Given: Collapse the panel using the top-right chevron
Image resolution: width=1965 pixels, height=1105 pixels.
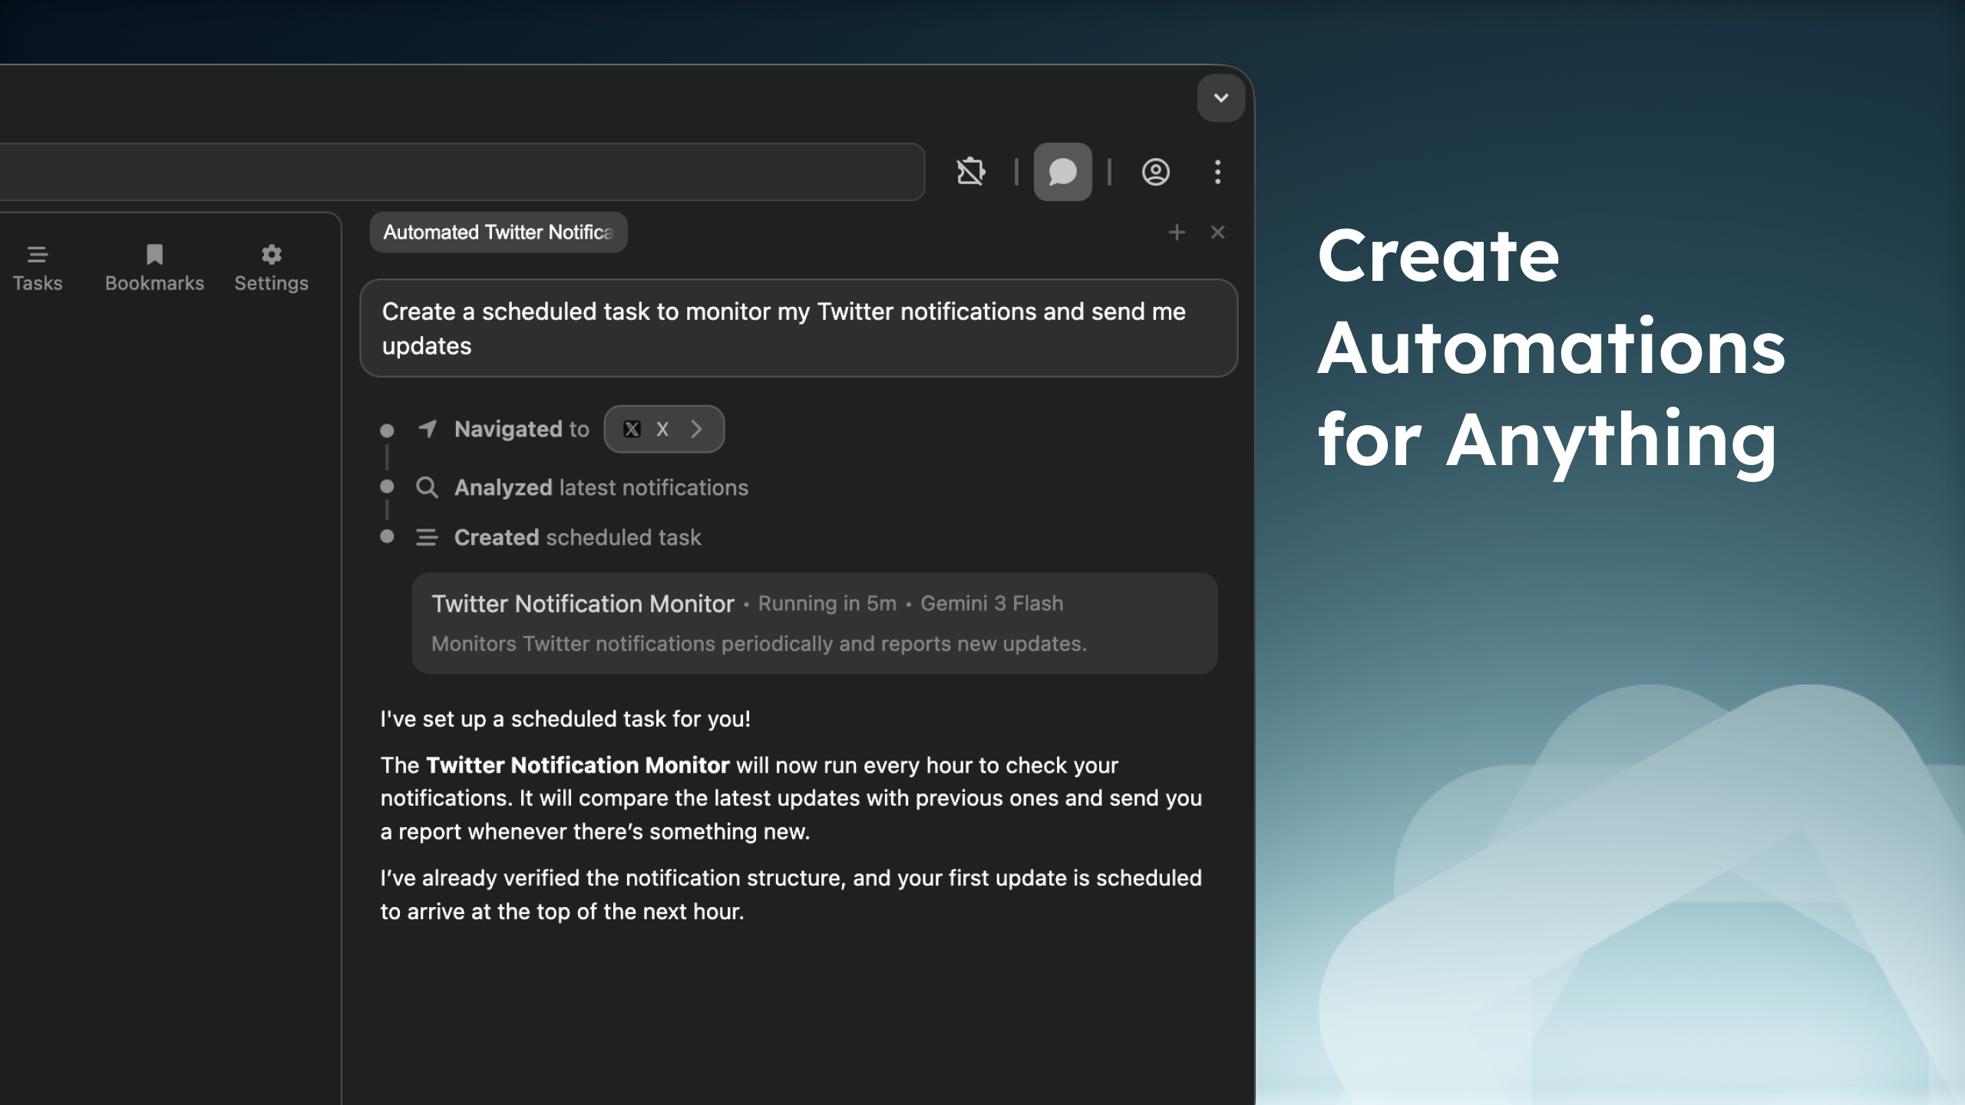Looking at the screenshot, I should click(1220, 97).
